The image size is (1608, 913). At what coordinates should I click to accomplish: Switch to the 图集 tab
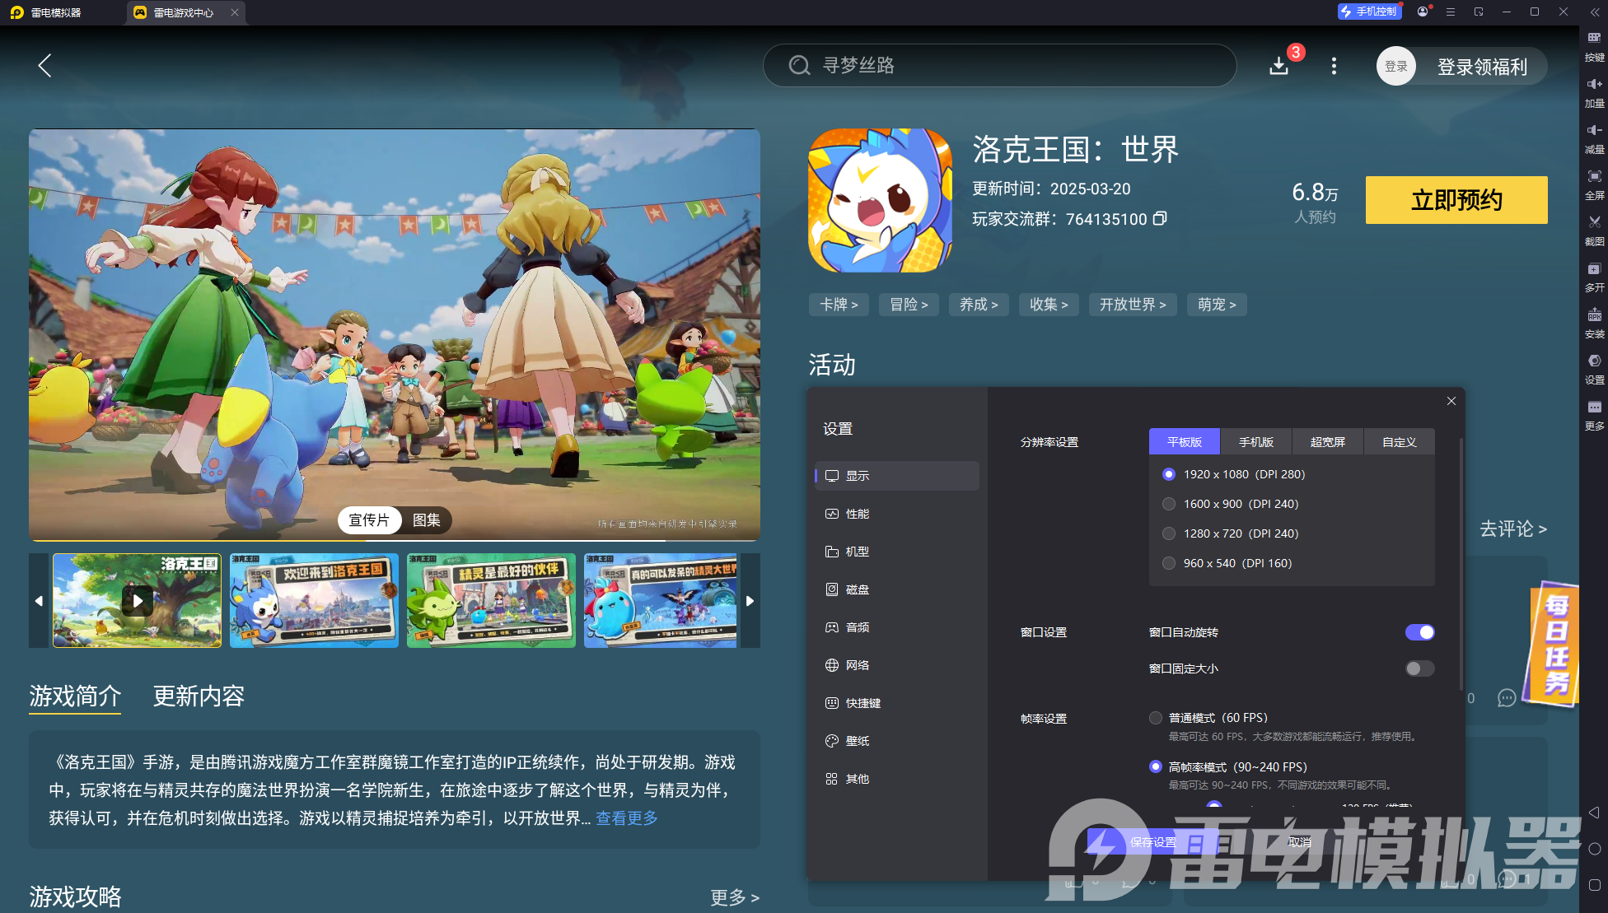pyautogui.click(x=426, y=520)
